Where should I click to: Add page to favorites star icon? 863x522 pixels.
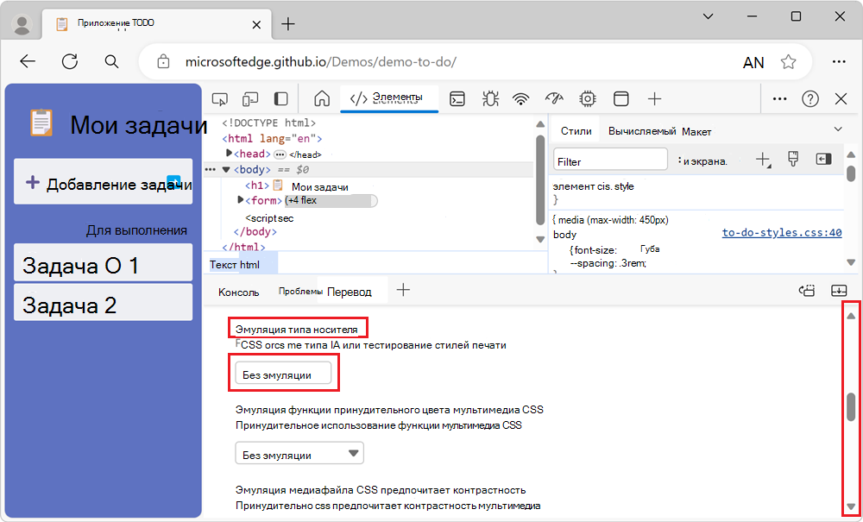click(789, 61)
